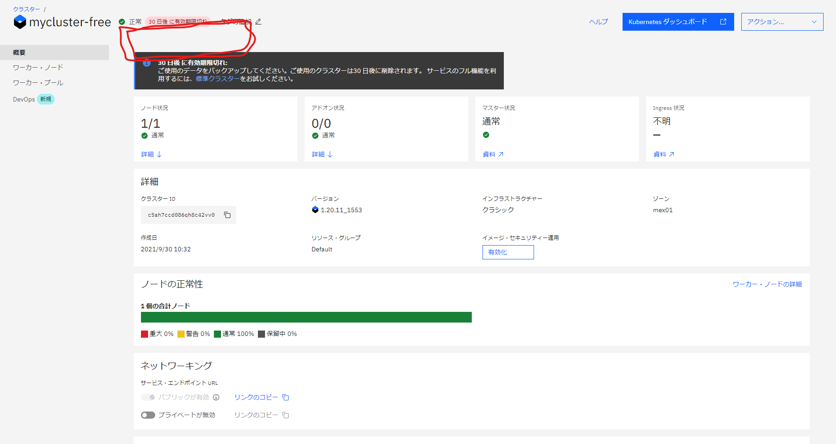The width and height of the screenshot is (836, 444).
Task: Expand 詳細 under アドオン状況
Action: 322,154
